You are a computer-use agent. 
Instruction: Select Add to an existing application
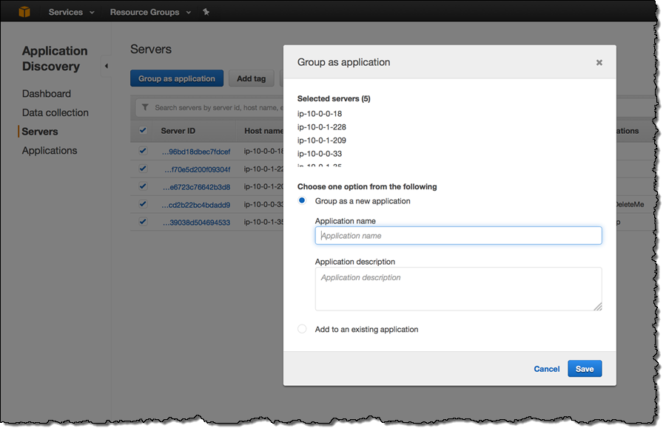click(x=302, y=328)
